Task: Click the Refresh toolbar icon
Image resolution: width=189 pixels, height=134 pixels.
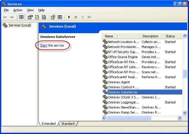Action: click(x=37, y=17)
